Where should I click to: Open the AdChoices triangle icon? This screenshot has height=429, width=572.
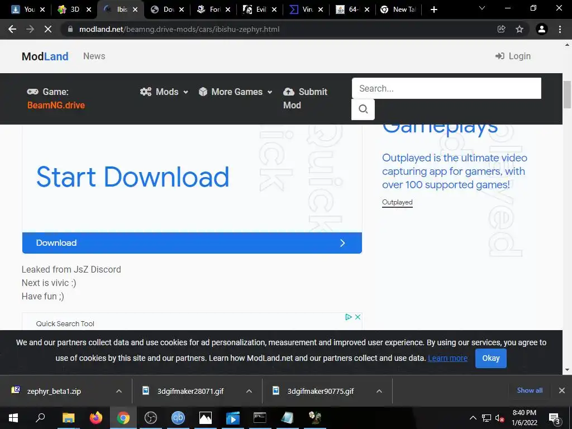(349, 317)
